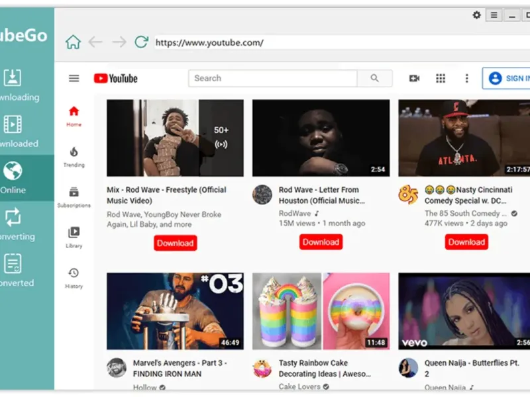
Task: Download the Nasty Cincinnati Comedy Special
Action: (466, 242)
